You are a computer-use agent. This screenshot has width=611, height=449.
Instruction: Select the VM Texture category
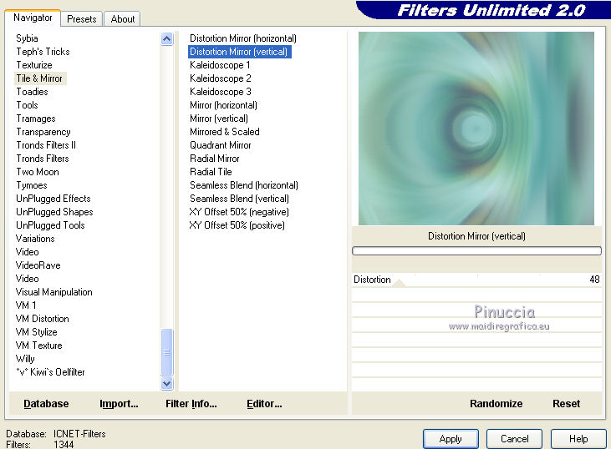pos(38,346)
